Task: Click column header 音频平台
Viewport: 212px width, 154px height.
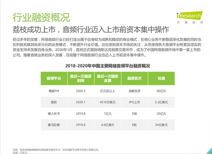Action: point(54,78)
